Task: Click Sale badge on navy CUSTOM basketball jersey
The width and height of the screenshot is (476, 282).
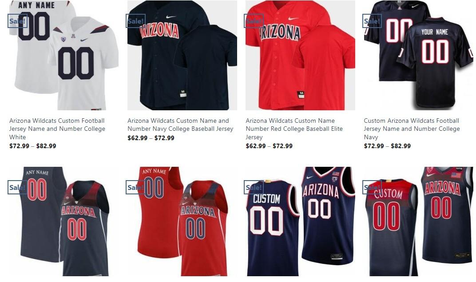Action: [x=254, y=187]
